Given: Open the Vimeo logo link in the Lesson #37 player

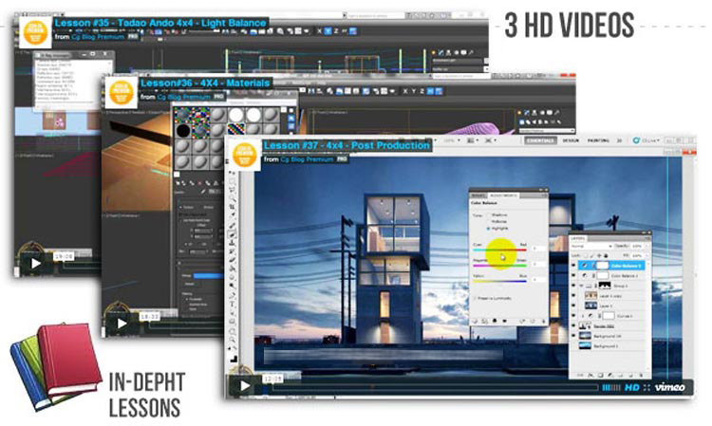Looking at the screenshot, I should pos(670,387).
